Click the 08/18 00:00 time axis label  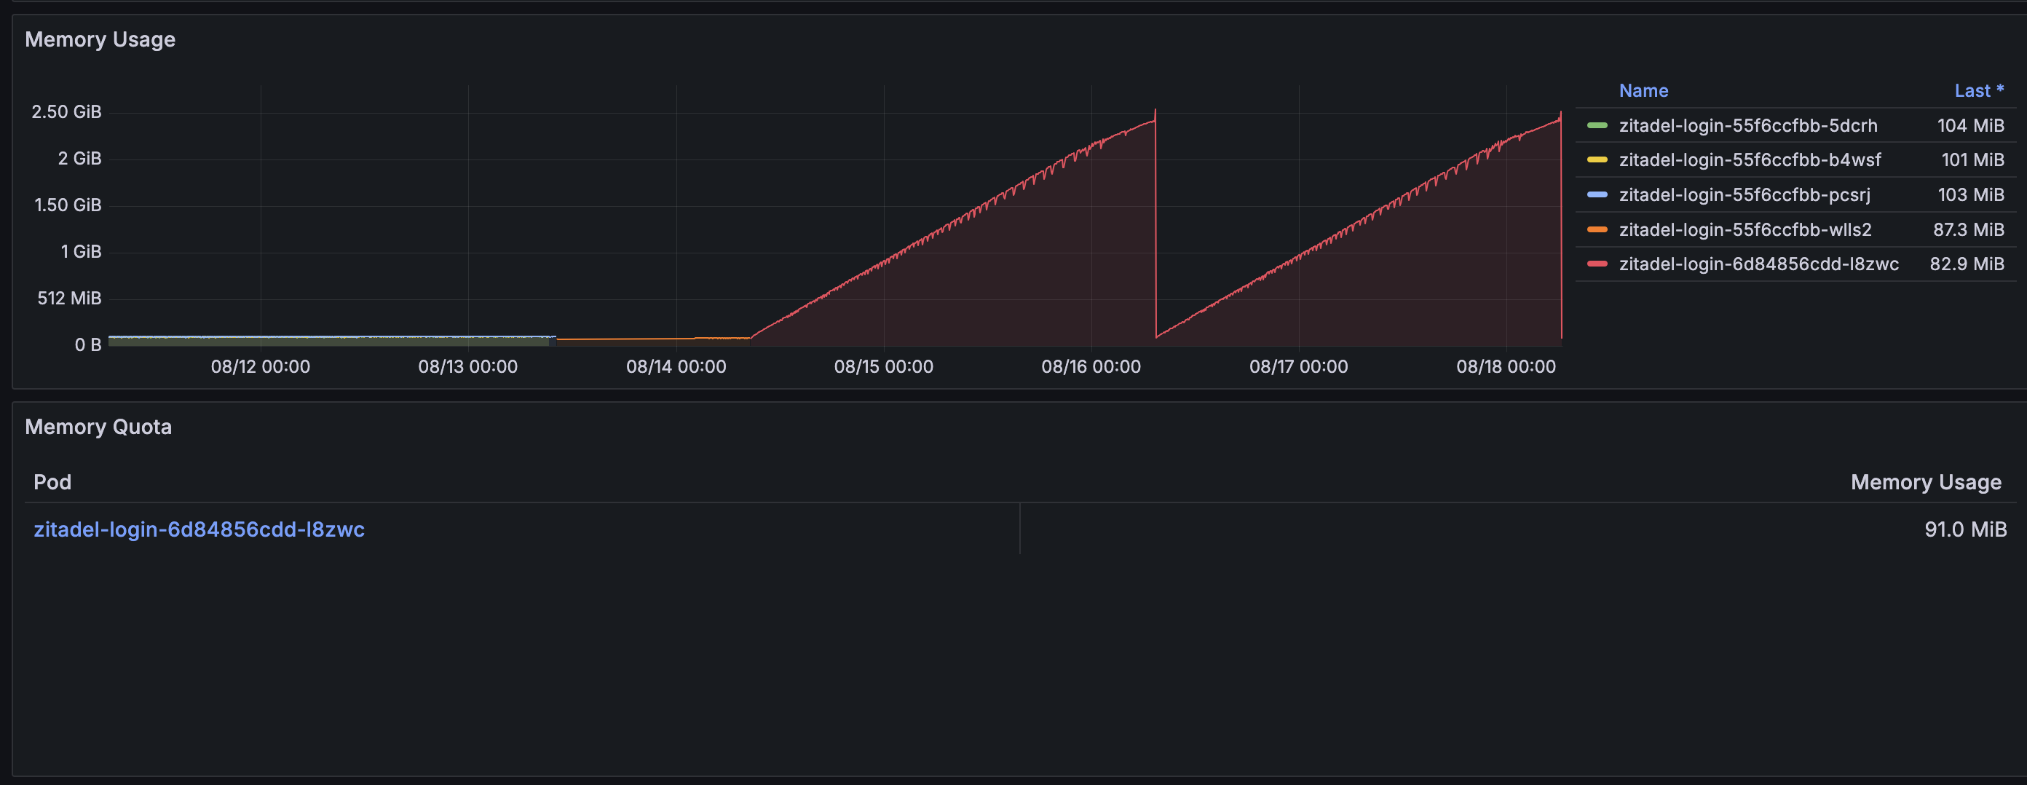[1505, 366]
